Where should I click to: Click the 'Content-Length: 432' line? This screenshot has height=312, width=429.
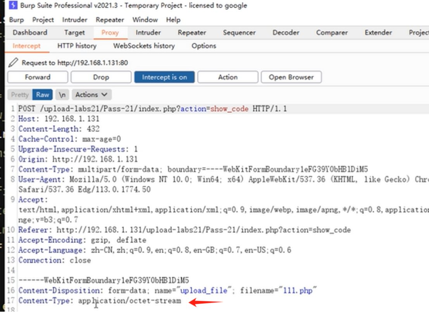(x=59, y=129)
